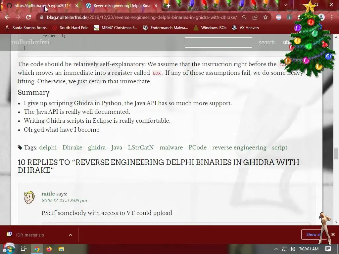Viewport: 339px width, 254px height.
Task: Go back to the previous page
Action: [x=7, y=17]
